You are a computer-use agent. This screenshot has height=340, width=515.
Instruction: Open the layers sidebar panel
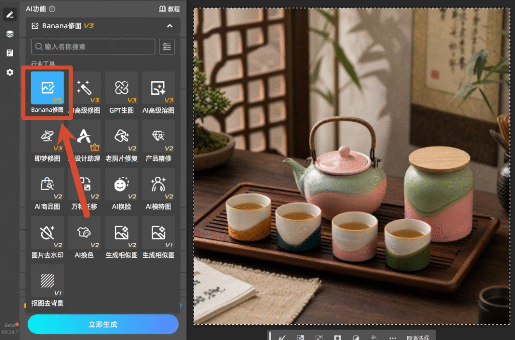(10, 34)
